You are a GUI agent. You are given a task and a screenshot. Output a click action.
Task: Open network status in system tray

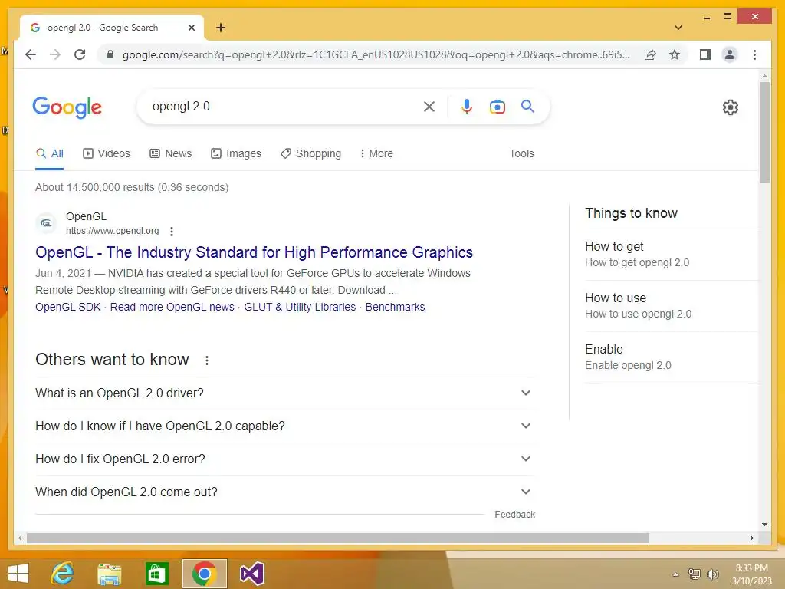694,574
